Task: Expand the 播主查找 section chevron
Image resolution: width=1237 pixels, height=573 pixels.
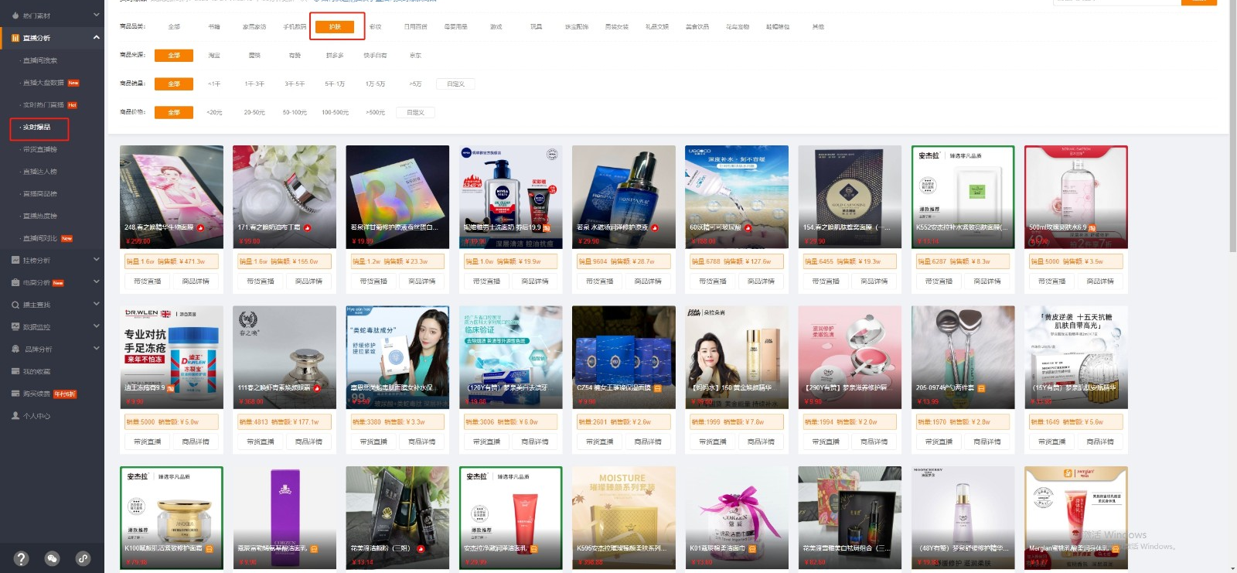Action: [x=97, y=304]
